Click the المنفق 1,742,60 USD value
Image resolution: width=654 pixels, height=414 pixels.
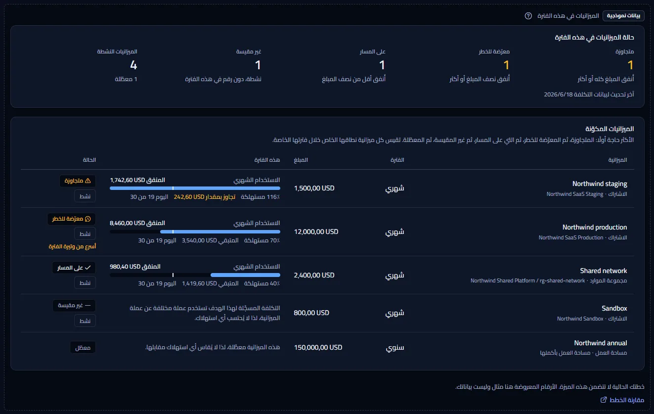pos(137,180)
